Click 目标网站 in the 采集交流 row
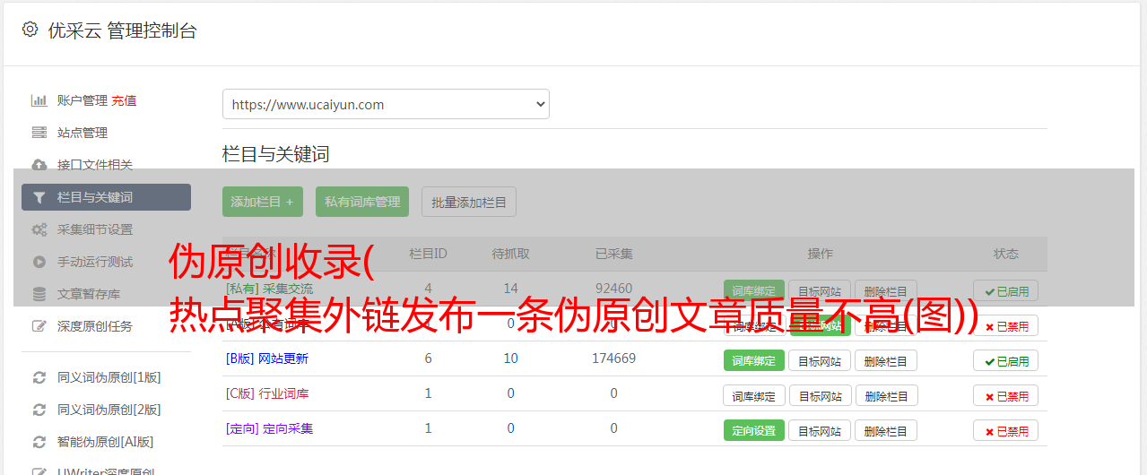Screen dimensions: 1147x475 pos(820,290)
